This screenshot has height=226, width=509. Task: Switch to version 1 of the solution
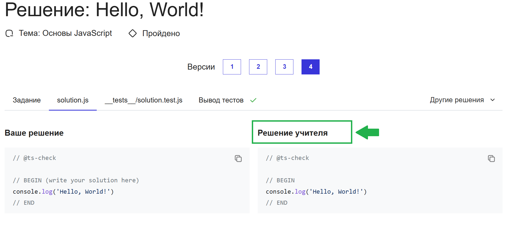pyautogui.click(x=232, y=67)
